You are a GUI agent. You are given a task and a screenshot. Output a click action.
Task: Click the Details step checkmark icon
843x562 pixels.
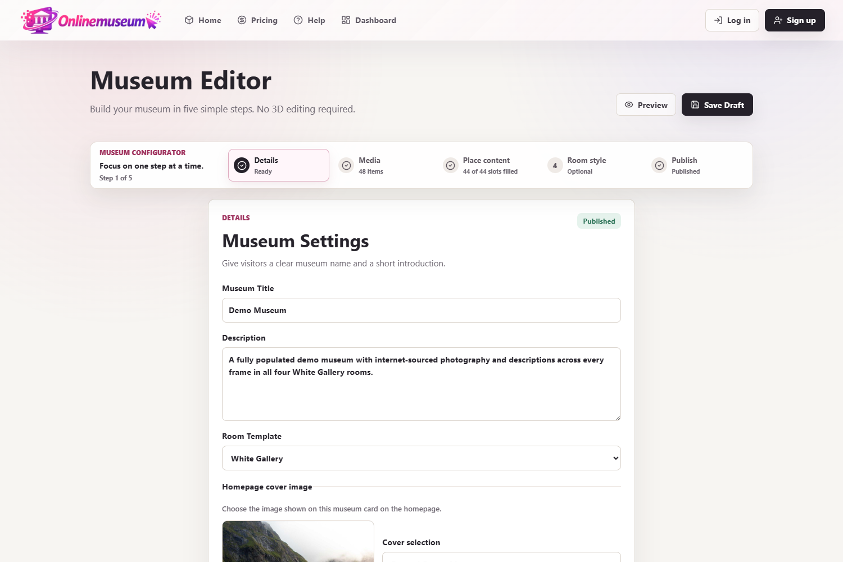(242, 165)
